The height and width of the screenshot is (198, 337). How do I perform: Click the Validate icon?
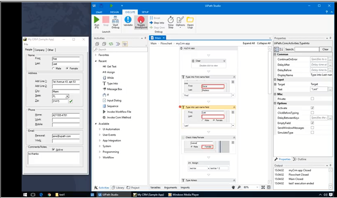coord(128,19)
